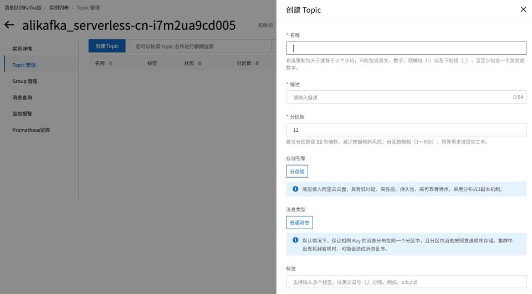The image size is (532, 294).
Task: Open Topic 管理 in the left sidebar
Action: tap(24, 65)
